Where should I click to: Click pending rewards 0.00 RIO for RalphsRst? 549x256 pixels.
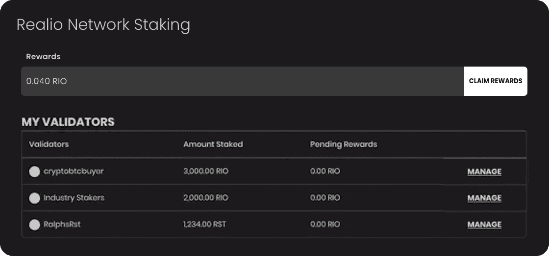click(325, 224)
